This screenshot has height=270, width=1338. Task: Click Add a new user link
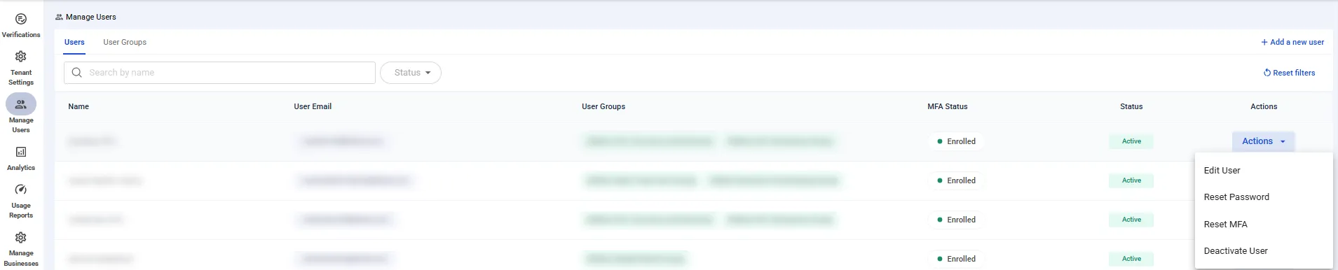[x=1292, y=42]
